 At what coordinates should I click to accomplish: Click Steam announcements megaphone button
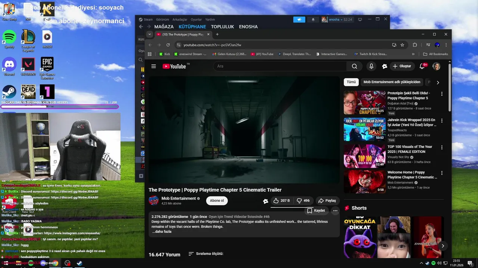(299, 19)
